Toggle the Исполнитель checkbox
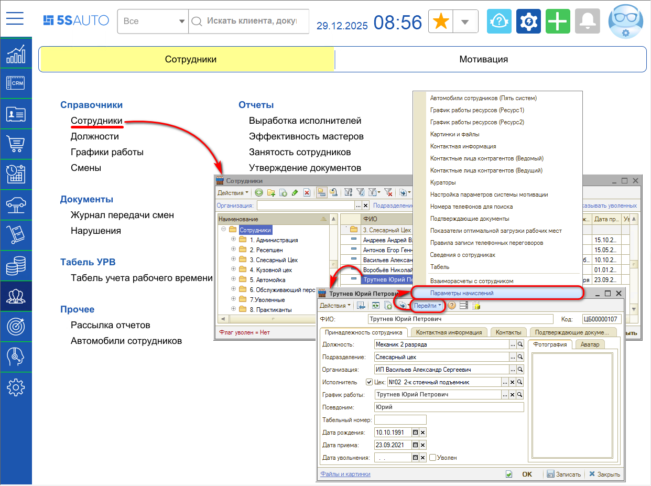The width and height of the screenshot is (651, 486). pyautogui.click(x=369, y=382)
